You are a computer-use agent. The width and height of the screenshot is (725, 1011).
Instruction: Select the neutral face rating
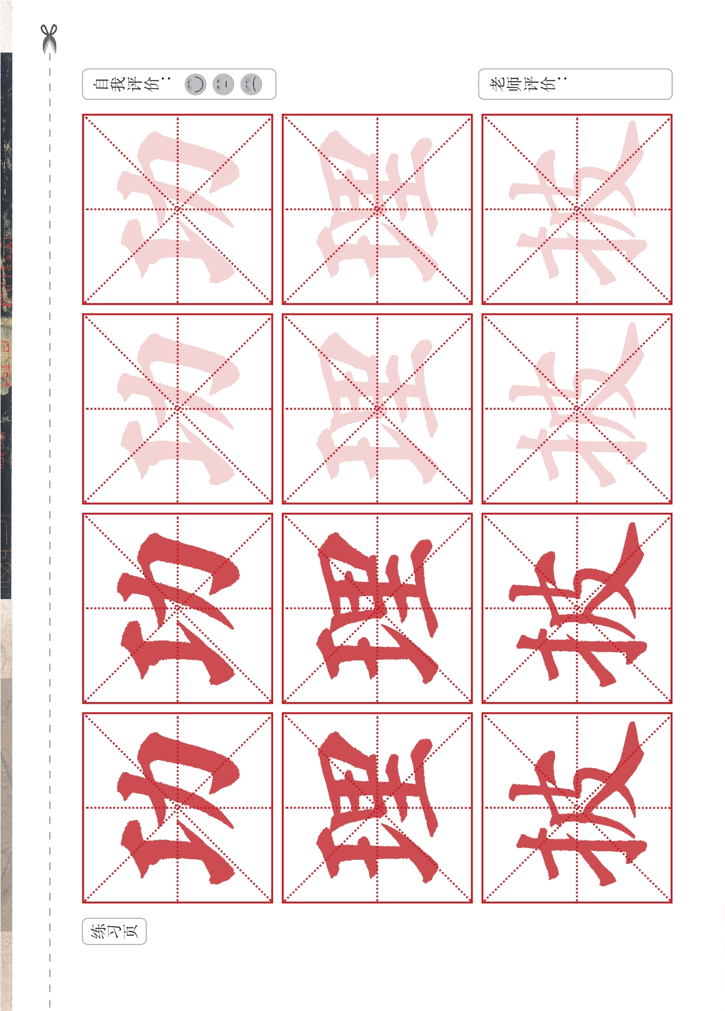[x=223, y=84]
